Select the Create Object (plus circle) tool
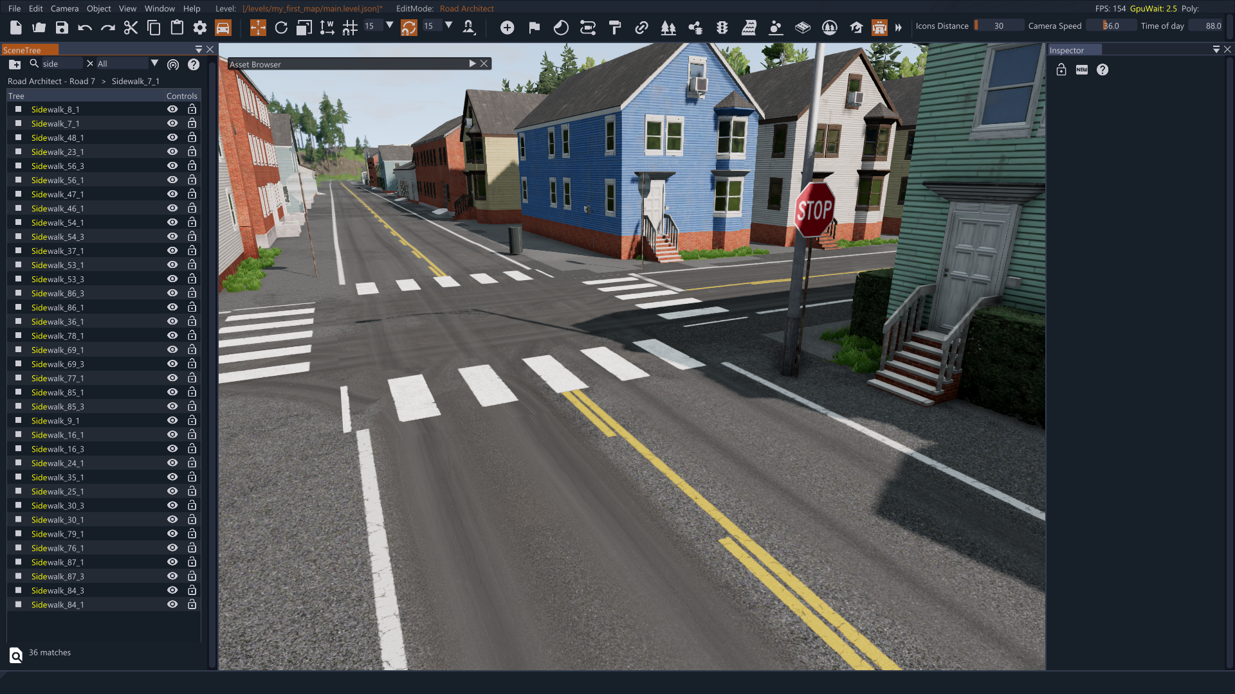 click(x=508, y=27)
